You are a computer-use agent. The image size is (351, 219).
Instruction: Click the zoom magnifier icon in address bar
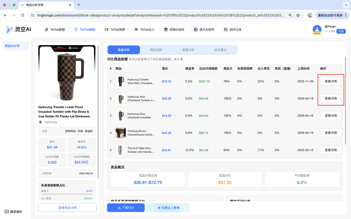tap(290, 15)
